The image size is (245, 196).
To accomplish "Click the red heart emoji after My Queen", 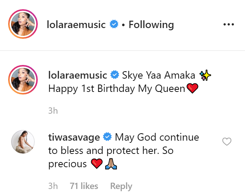I will click(191, 89).
